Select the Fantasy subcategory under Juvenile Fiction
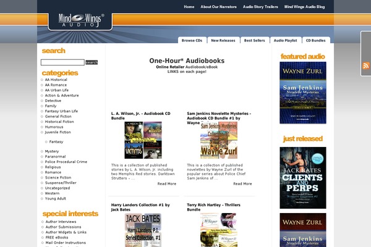This screenshot has height=247, width=371. click(56, 142)
